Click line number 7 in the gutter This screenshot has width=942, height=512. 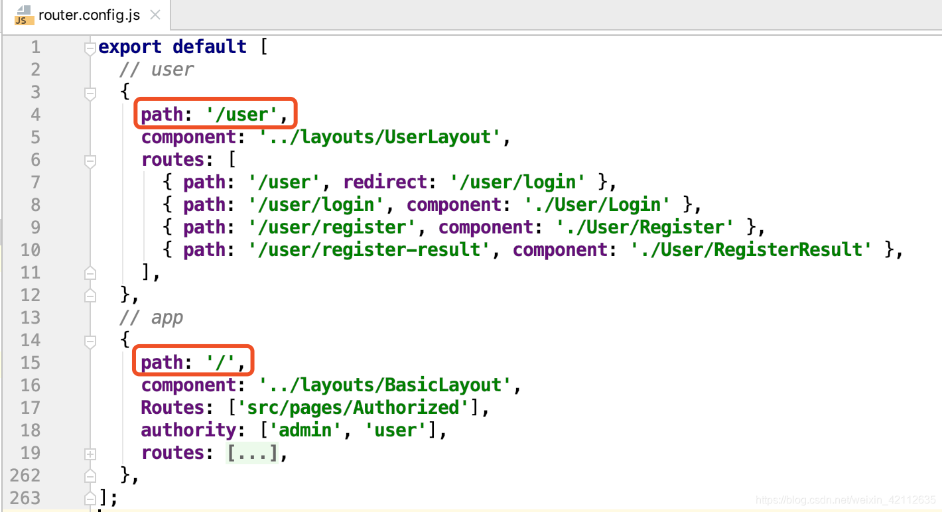35,182
